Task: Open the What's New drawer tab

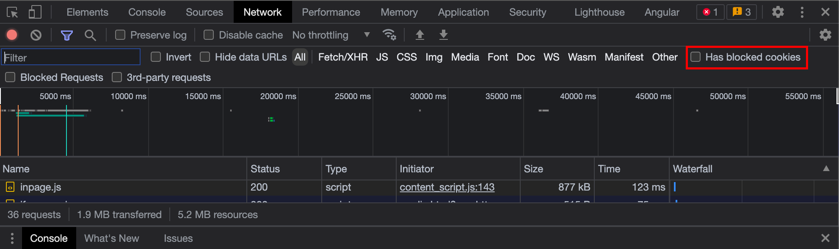Action: coord(111,238)
